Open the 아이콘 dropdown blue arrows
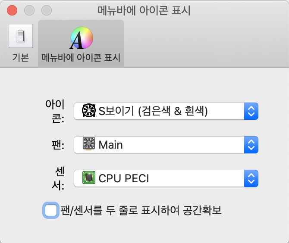This screenshot has width=289, height=243. [x=251, y=111]
